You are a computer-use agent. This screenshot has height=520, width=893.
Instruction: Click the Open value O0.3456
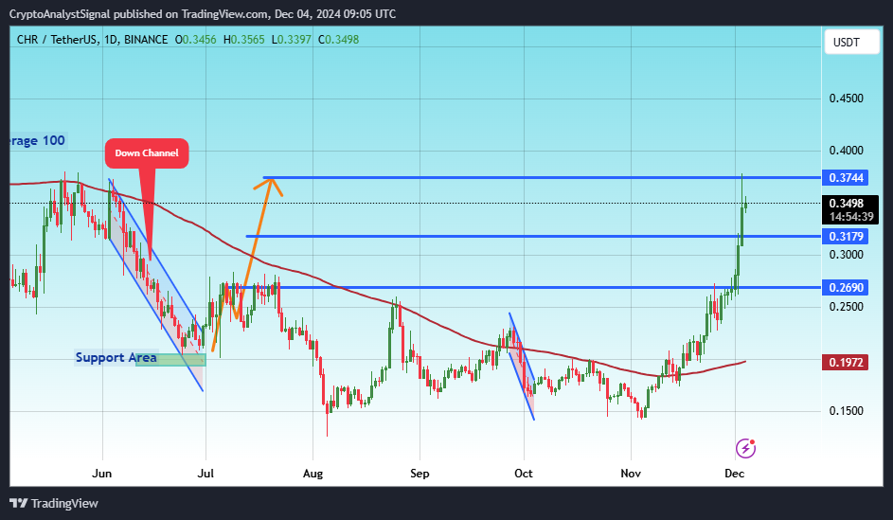(195, 39)
